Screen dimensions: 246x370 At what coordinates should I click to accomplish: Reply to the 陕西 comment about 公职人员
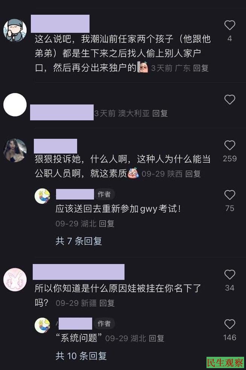tap(193, 174)
